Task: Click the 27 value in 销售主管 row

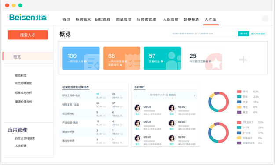Action: (114, 103)
